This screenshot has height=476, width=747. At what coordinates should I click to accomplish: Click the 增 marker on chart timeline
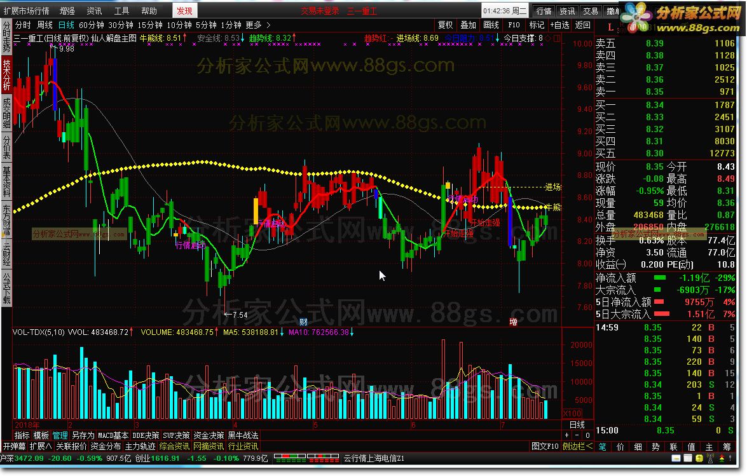point(513,322)
